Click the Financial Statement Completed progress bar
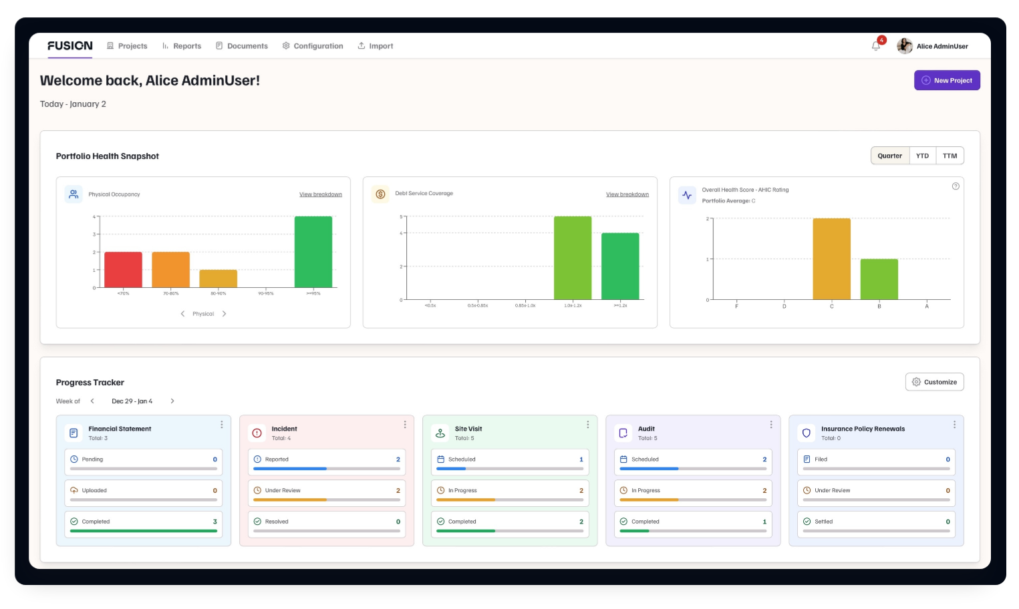Image resolution: width=1019 pixels, height=609 pixels. [x=144, y=531]
